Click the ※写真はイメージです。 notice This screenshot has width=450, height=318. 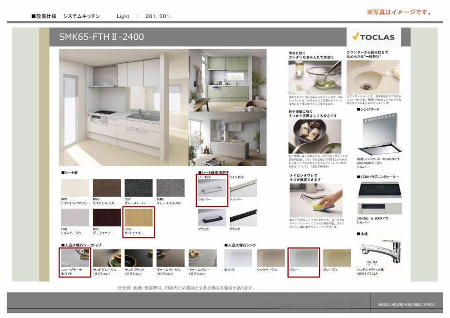click(x=399, y=12)
